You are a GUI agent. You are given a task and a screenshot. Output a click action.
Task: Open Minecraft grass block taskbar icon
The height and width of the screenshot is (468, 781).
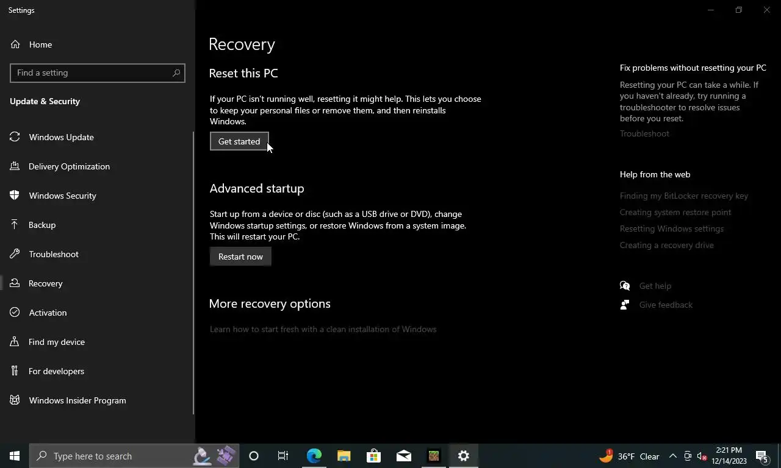tap(434, 456)
